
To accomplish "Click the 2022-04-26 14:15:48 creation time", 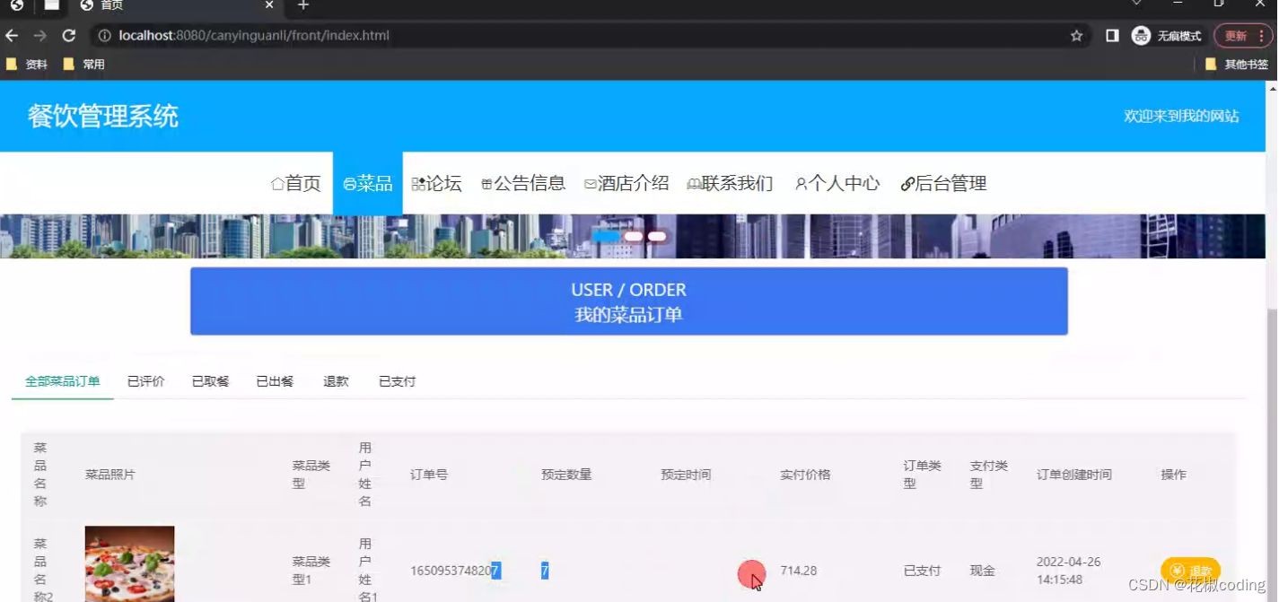I will (1069, 571).
